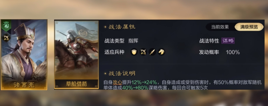Image resolution: width=268 pixels, height=106 pixels.
Task: Open the 草船借箭 tactic card
Action: pos(77,55)
